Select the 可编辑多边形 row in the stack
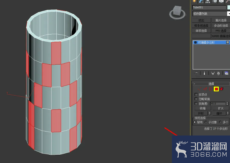Viewport: 230px width, 163px height. click(x=211, y=42)
